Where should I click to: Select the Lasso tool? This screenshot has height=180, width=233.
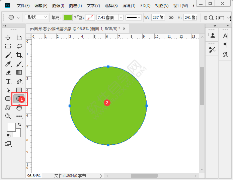tap(19, 46)
